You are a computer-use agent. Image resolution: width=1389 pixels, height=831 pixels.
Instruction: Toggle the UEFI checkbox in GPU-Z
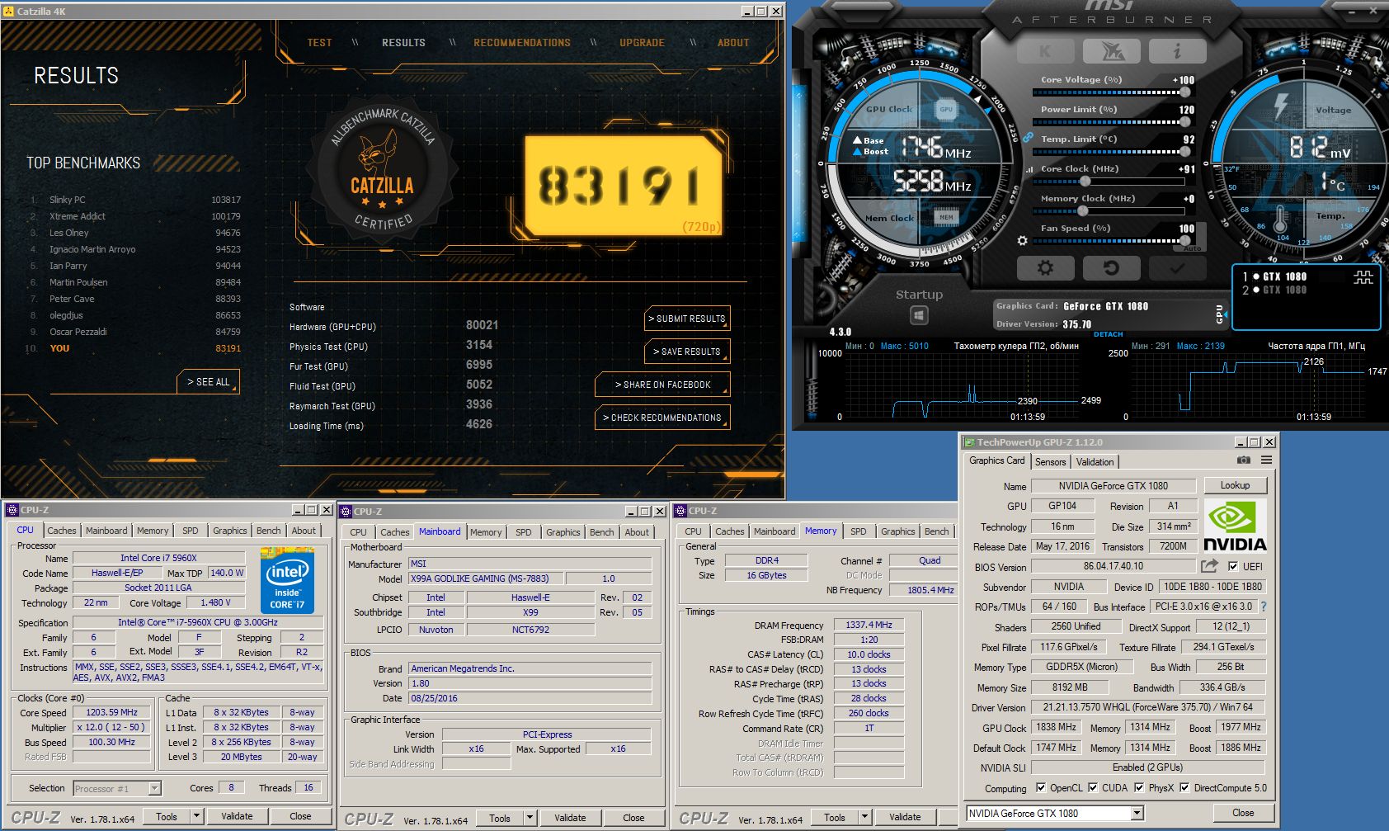(1233, 566)
